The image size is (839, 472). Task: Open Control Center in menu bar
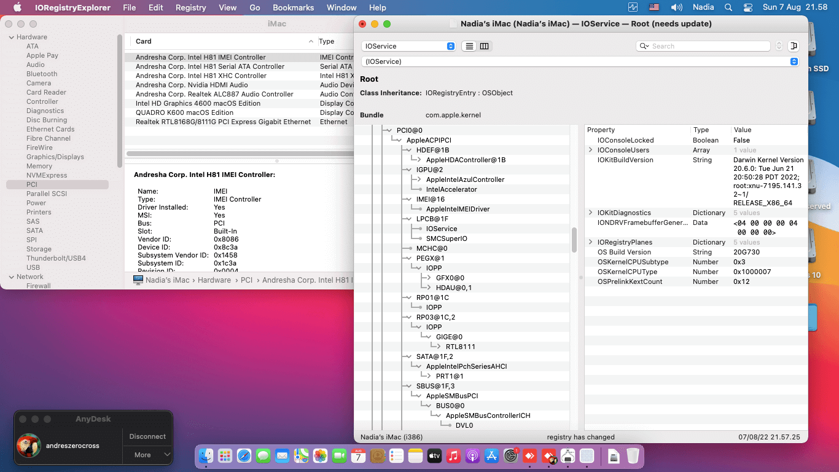[747, 7]
